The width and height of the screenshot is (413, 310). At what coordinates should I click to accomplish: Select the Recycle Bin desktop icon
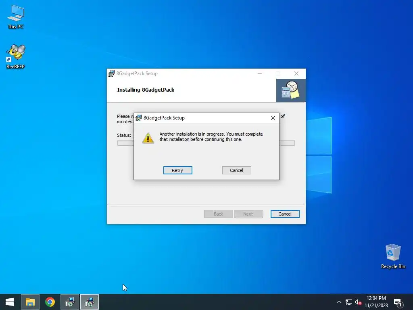[x=393, y=256]
